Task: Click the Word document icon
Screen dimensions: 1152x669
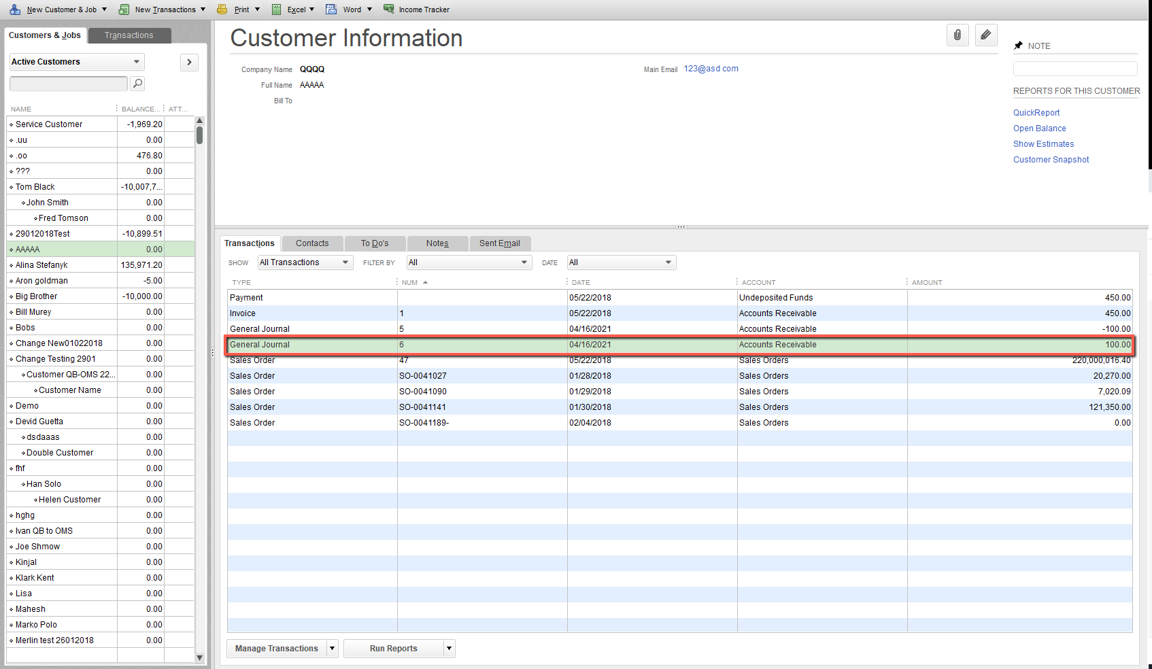Action: pos(331,10)
